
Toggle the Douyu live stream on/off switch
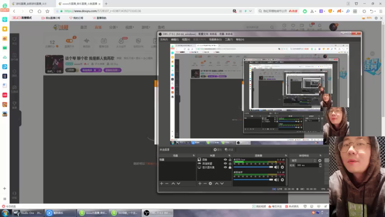pos(69,41)
